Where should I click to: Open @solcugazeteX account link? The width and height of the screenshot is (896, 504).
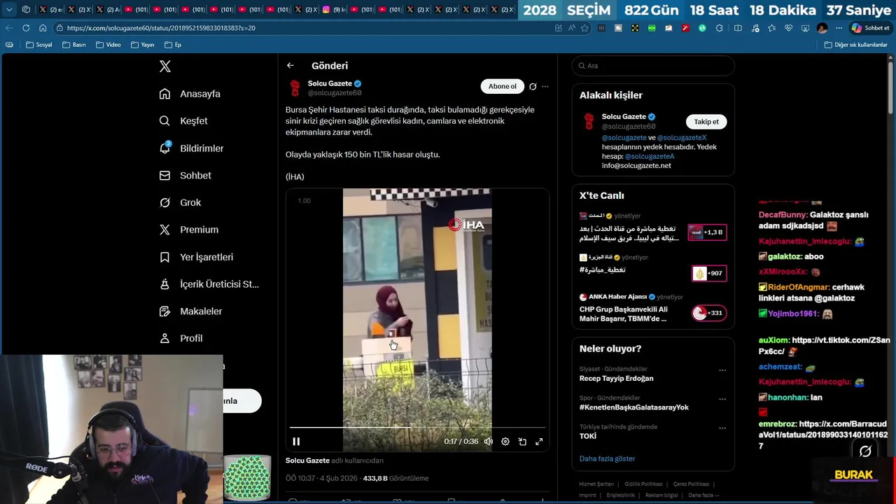pyautogui.click(x=682, y=138)
